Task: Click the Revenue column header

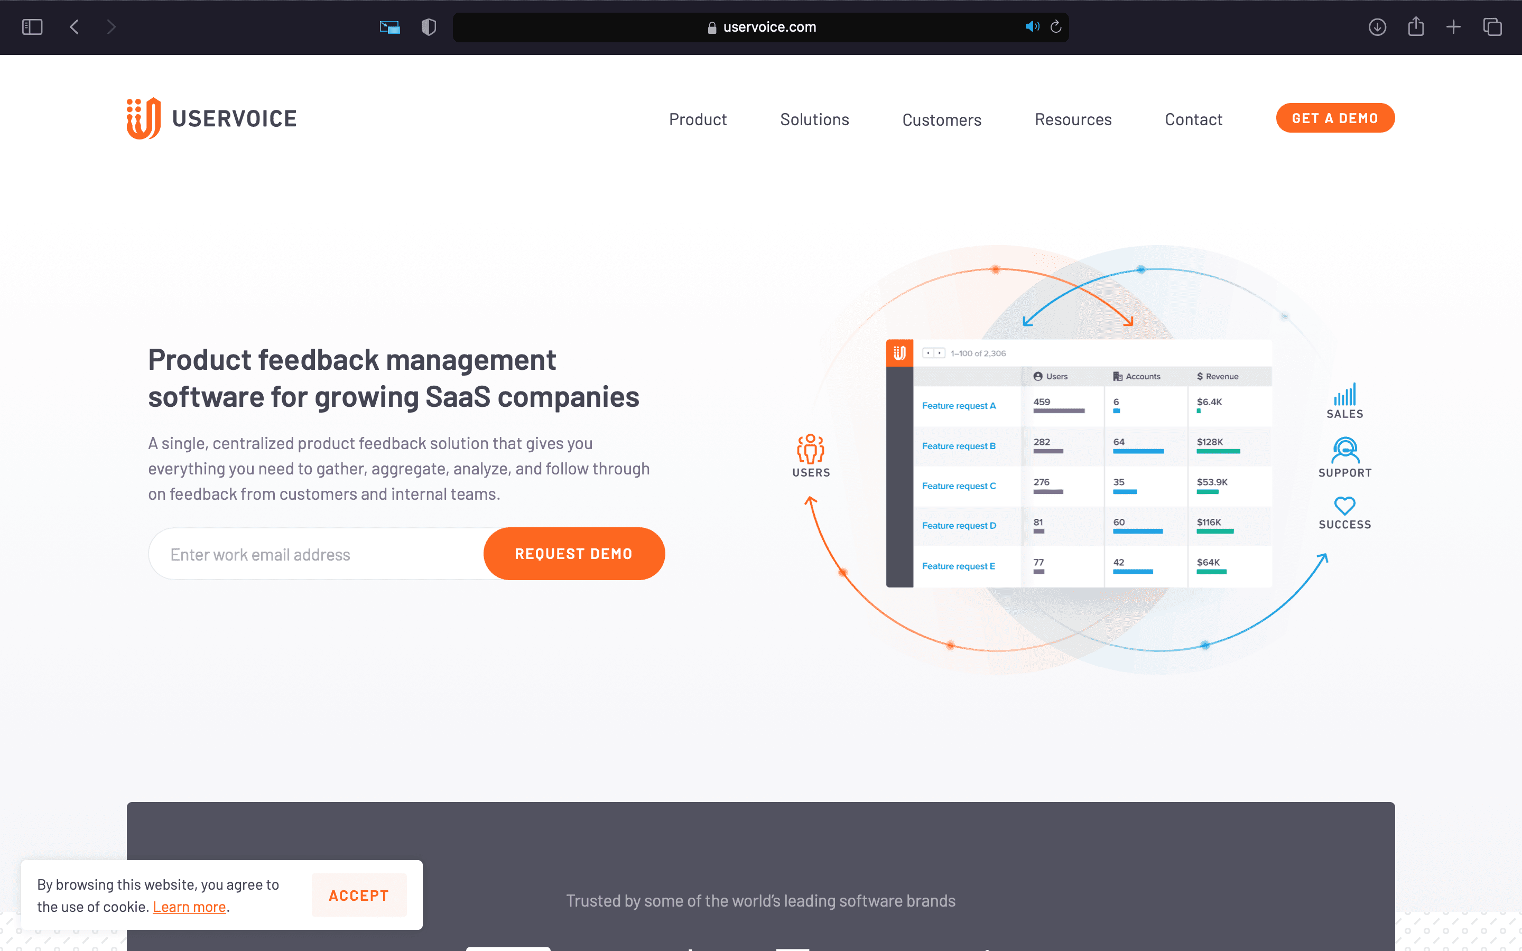Action: click(1218, 376)
